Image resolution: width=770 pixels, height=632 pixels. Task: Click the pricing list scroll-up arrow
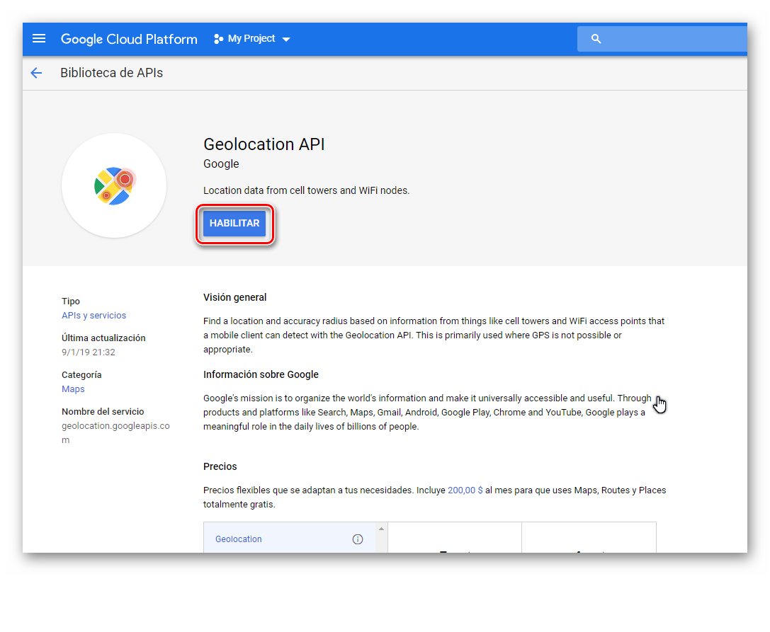[x=382, y=529]
